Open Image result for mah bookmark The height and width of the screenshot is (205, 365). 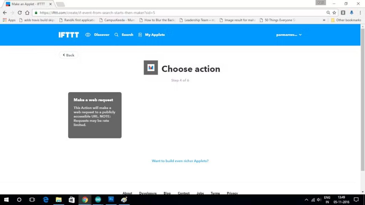click(237, 20)
